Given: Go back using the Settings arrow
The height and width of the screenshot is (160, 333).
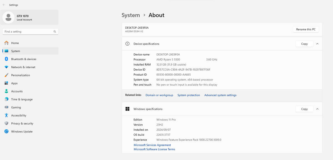Looking at the screenshot, I should [4, 5].
